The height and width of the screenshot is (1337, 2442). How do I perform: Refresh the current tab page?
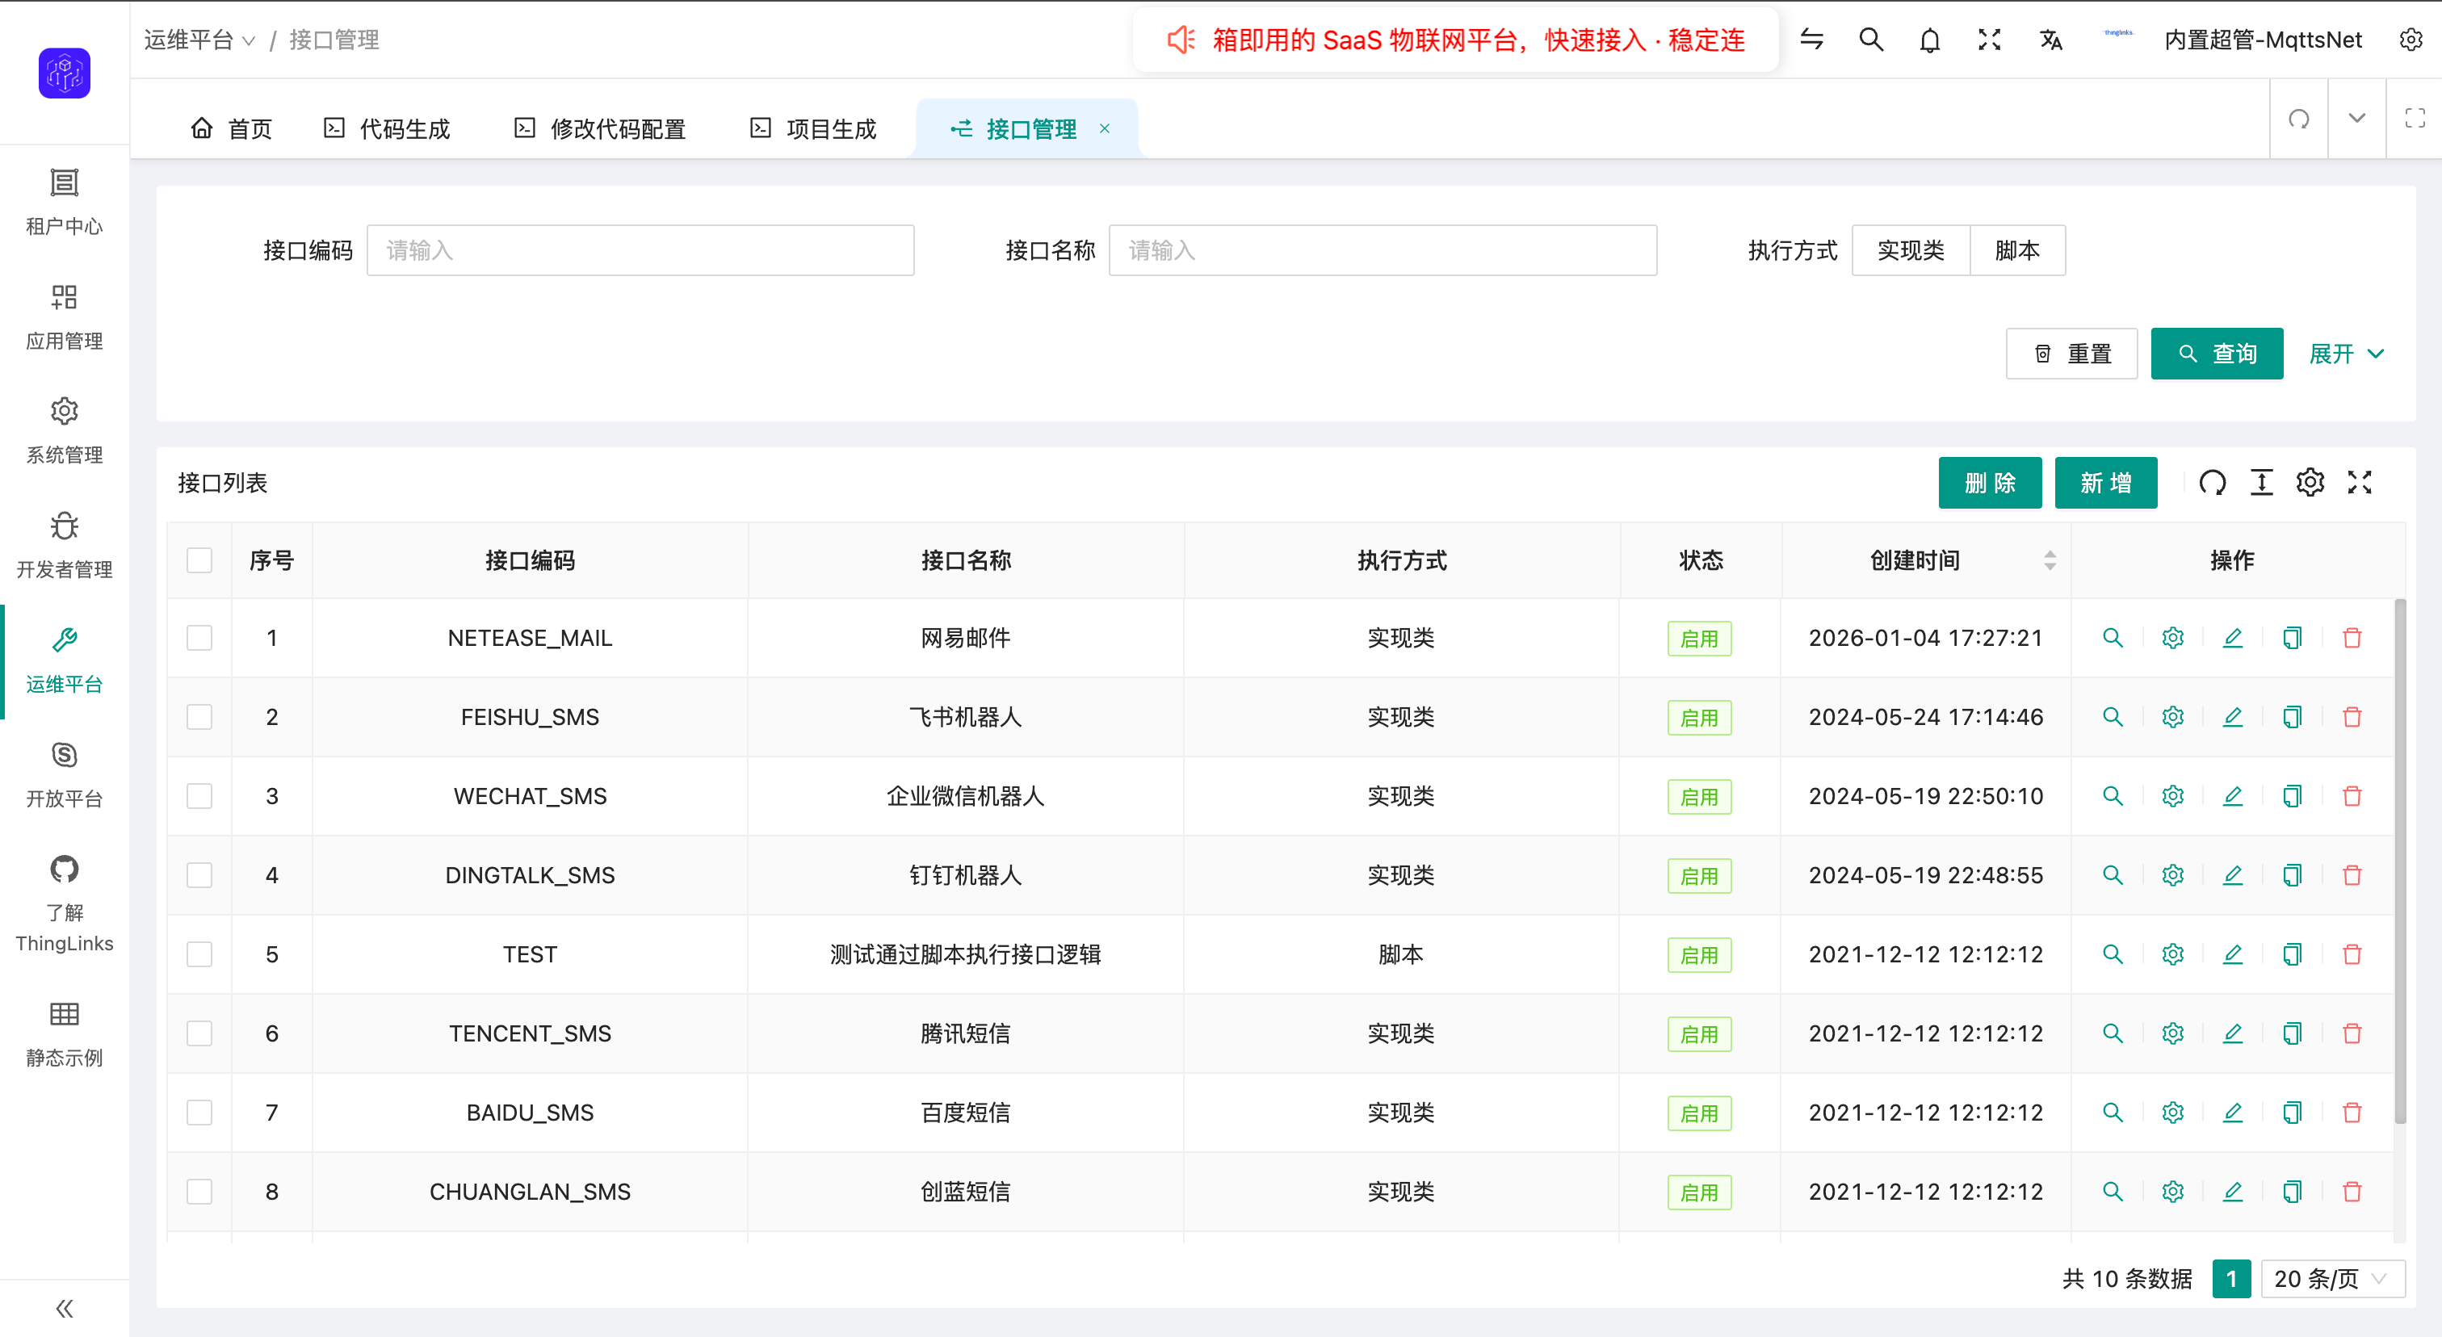(x=2299, y=119)
